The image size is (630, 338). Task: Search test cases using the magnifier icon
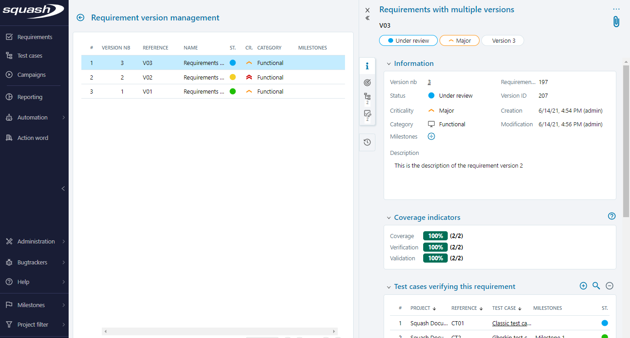(x=596, y=286)
